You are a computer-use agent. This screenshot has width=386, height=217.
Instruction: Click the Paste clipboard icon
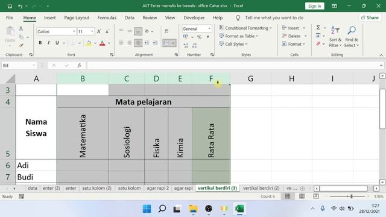tap(10, 31)
